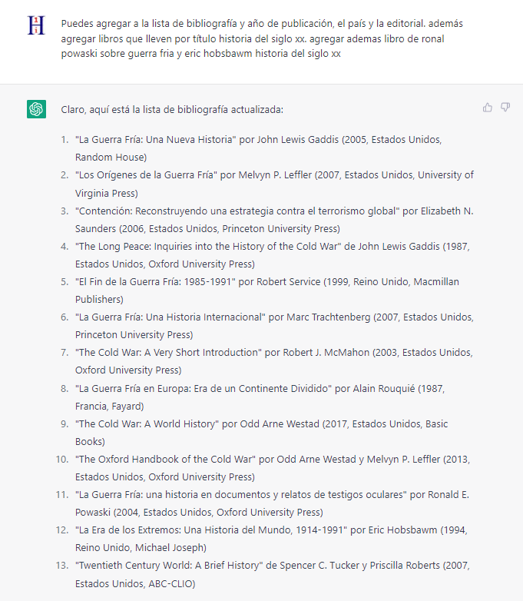Click 'Claro, aquí está la lista' reply text

point(172,109)
